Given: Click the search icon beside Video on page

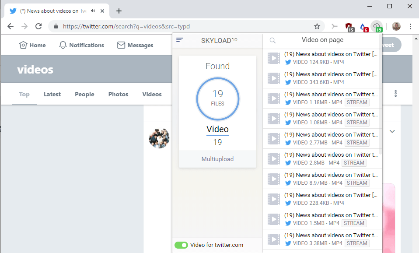Looking at the screenshot, I should [x=272, y=40].
